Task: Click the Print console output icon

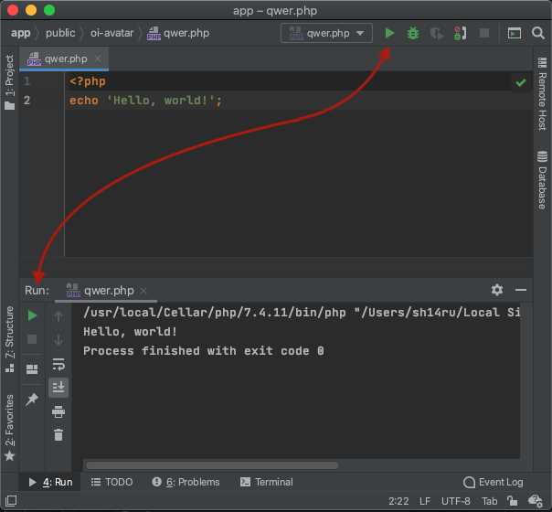Action: [58, 411]
